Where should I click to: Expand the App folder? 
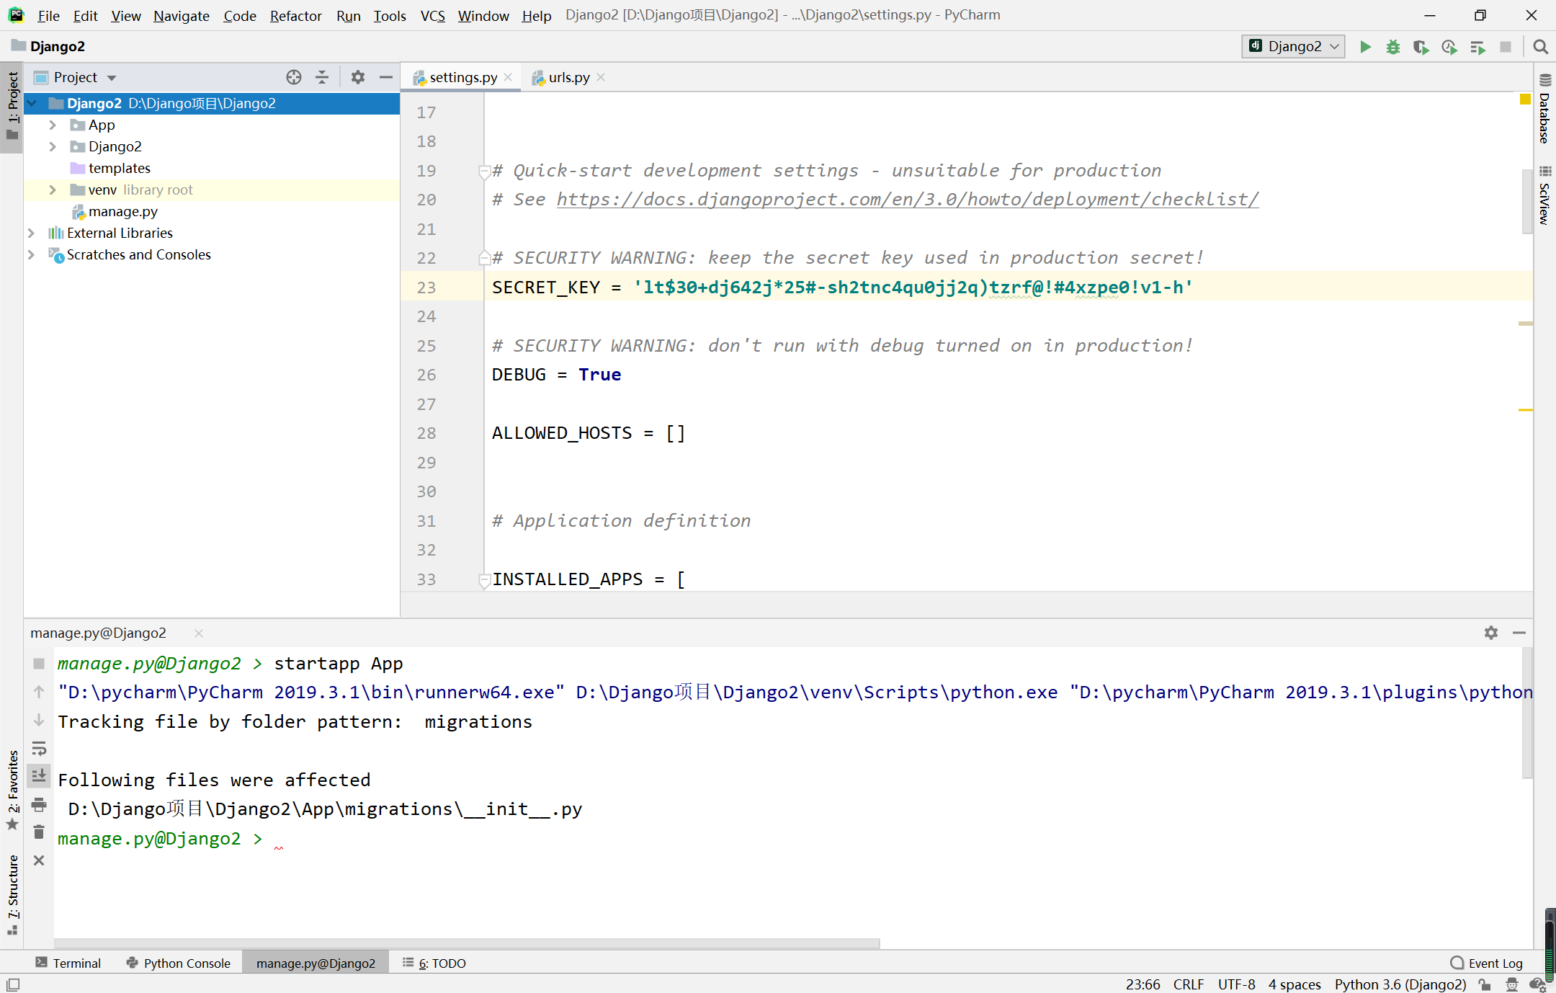[53, 125]
